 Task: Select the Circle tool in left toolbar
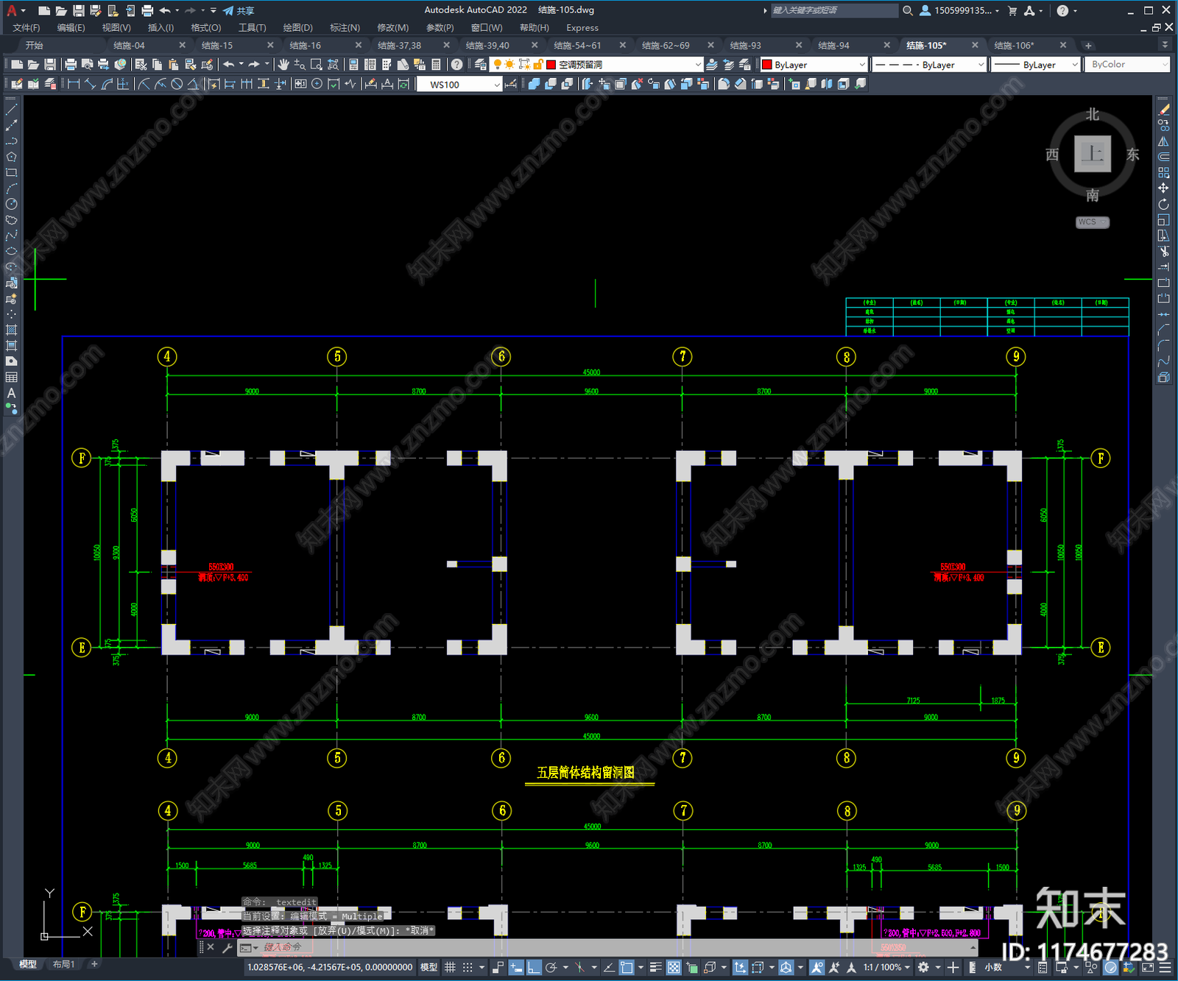11,204
